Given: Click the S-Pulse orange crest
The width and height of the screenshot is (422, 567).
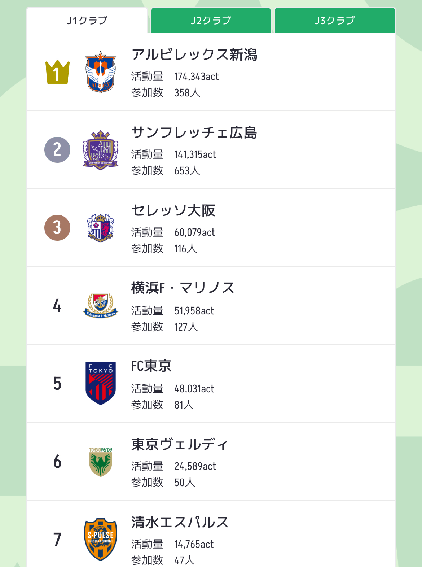Looking at the screenshot, I should [x=101, y=540].
